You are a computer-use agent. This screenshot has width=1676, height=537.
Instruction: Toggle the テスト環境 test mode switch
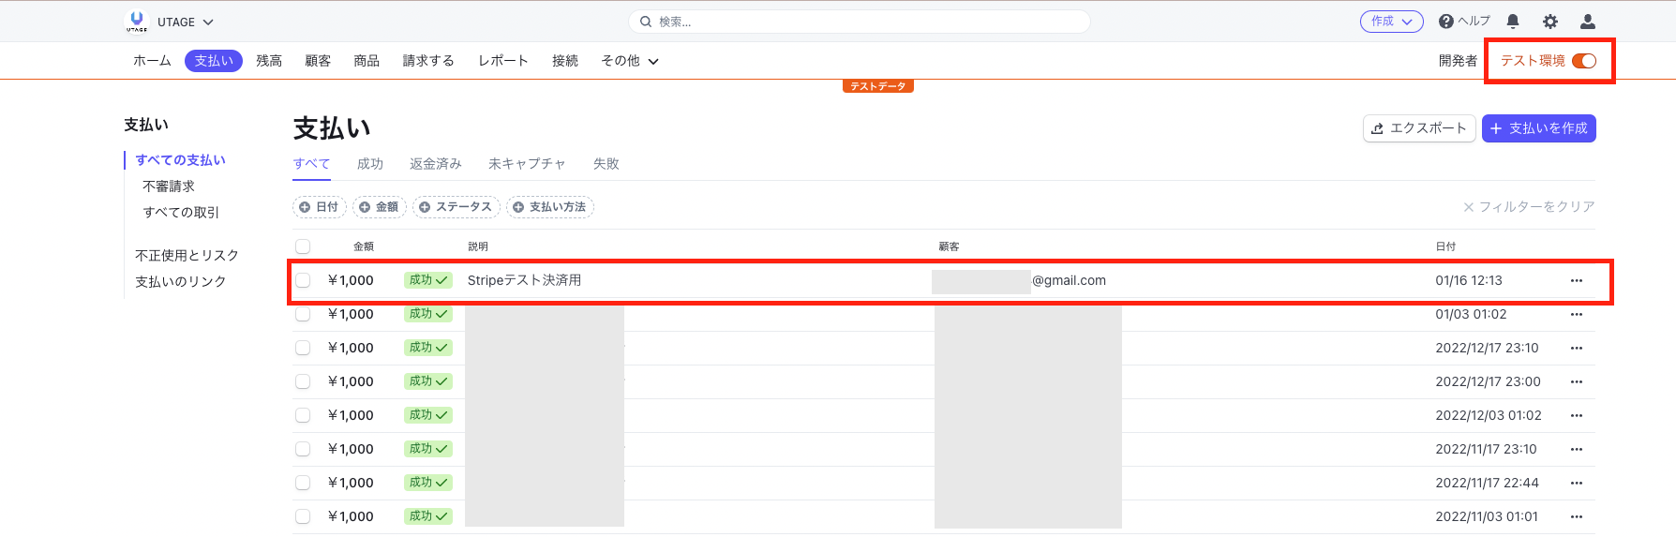click(x=1584, y=61)
